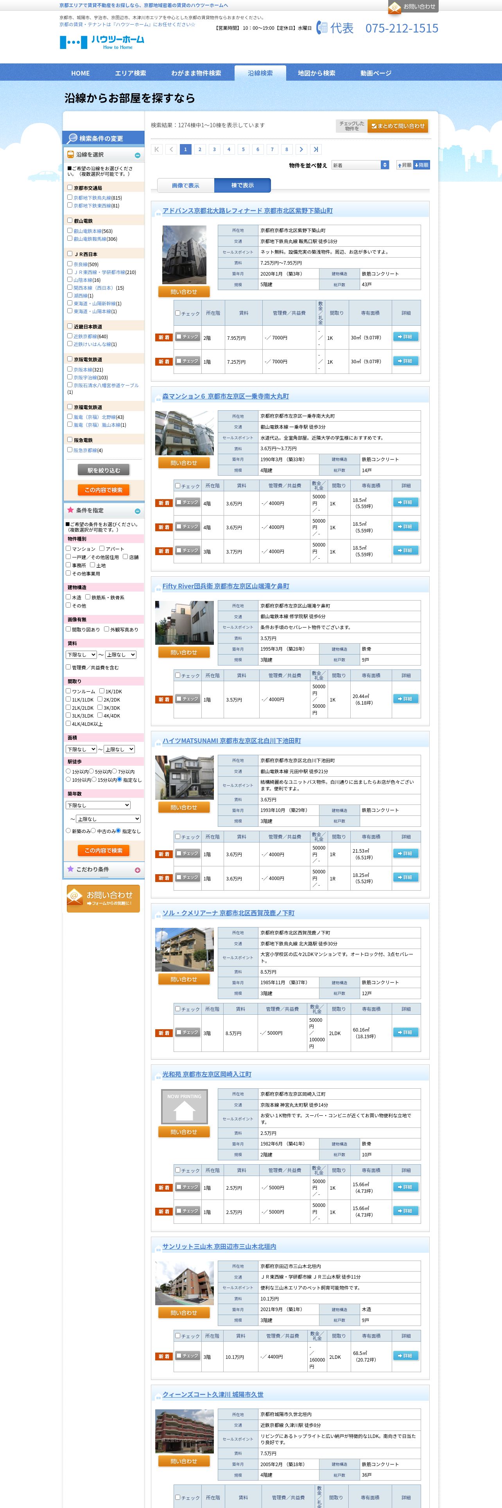The image size is (502, 1508).
Task: Check 管理費／共益費を含む option
Action: pos(68,667)
